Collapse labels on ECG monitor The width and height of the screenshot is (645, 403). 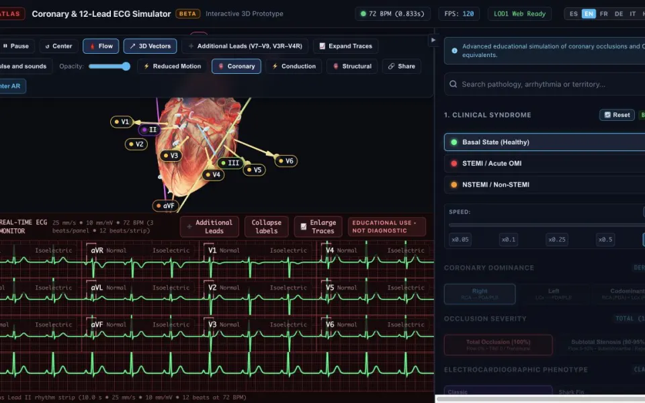coord(267,226)
